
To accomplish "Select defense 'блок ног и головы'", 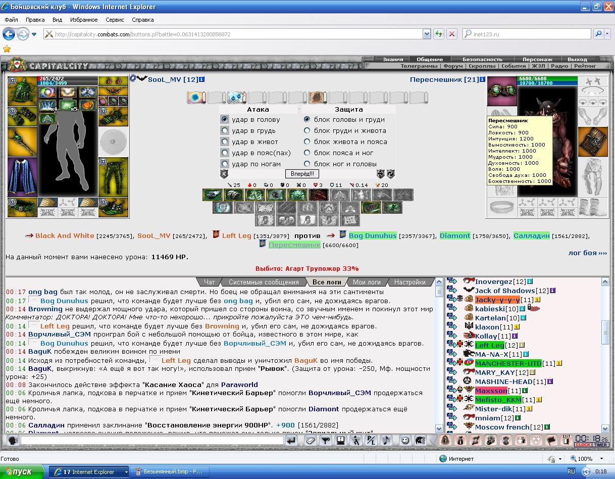I will point(307,164).
